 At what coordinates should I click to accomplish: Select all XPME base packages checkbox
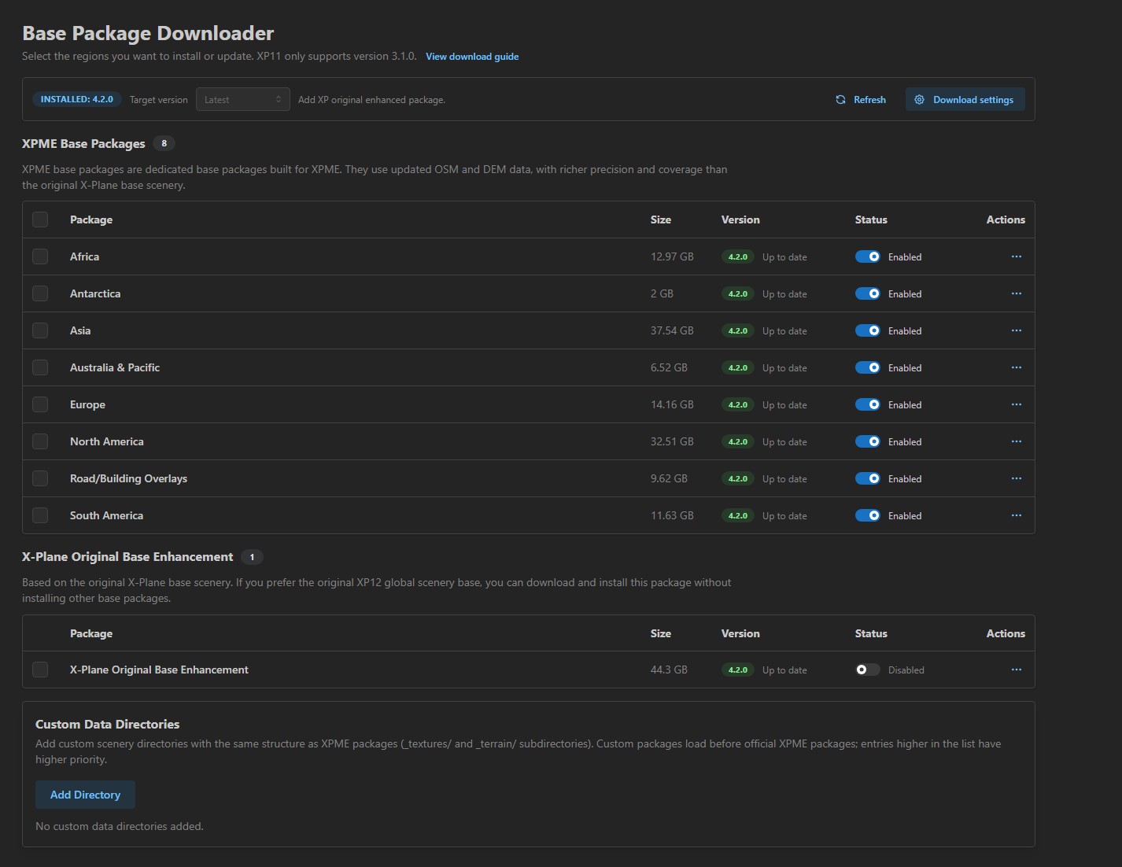coord(40,220)
